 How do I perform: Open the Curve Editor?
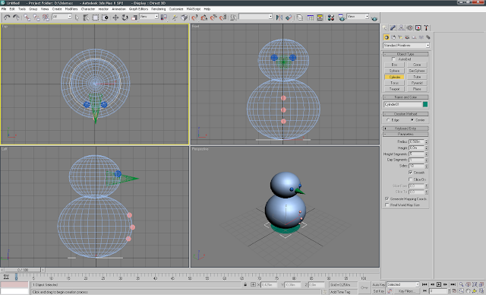[x=311, y=17]
